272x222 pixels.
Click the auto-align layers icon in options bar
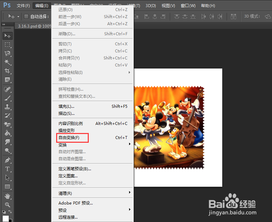(233, 16)
